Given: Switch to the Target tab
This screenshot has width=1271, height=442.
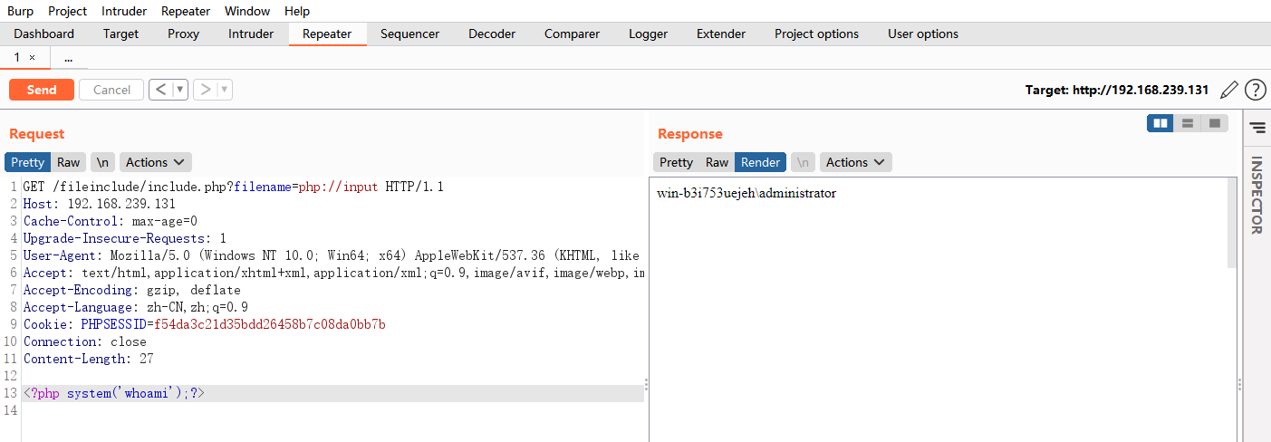Looking at the screenshot, I should (x=121, y=34).
